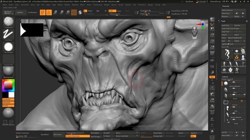Activate Edit mode button in top shelf
The width and height of the screenshot is (250, 140).
click(x=43, y=12)
